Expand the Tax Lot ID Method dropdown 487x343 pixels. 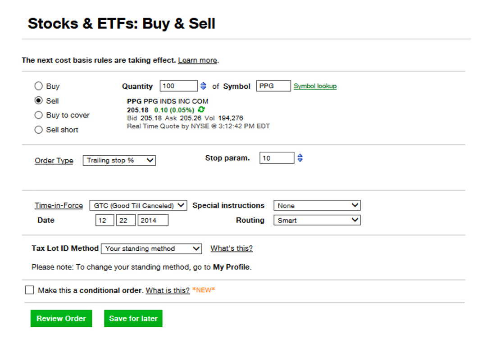[x=151, y=248]
